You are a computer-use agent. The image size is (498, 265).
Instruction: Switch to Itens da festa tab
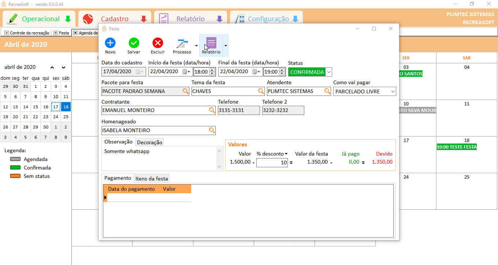pos(152,179)
